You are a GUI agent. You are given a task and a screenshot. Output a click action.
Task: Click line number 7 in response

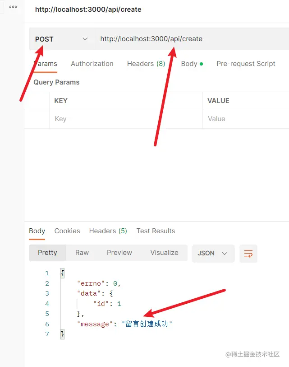click(47, 334)
